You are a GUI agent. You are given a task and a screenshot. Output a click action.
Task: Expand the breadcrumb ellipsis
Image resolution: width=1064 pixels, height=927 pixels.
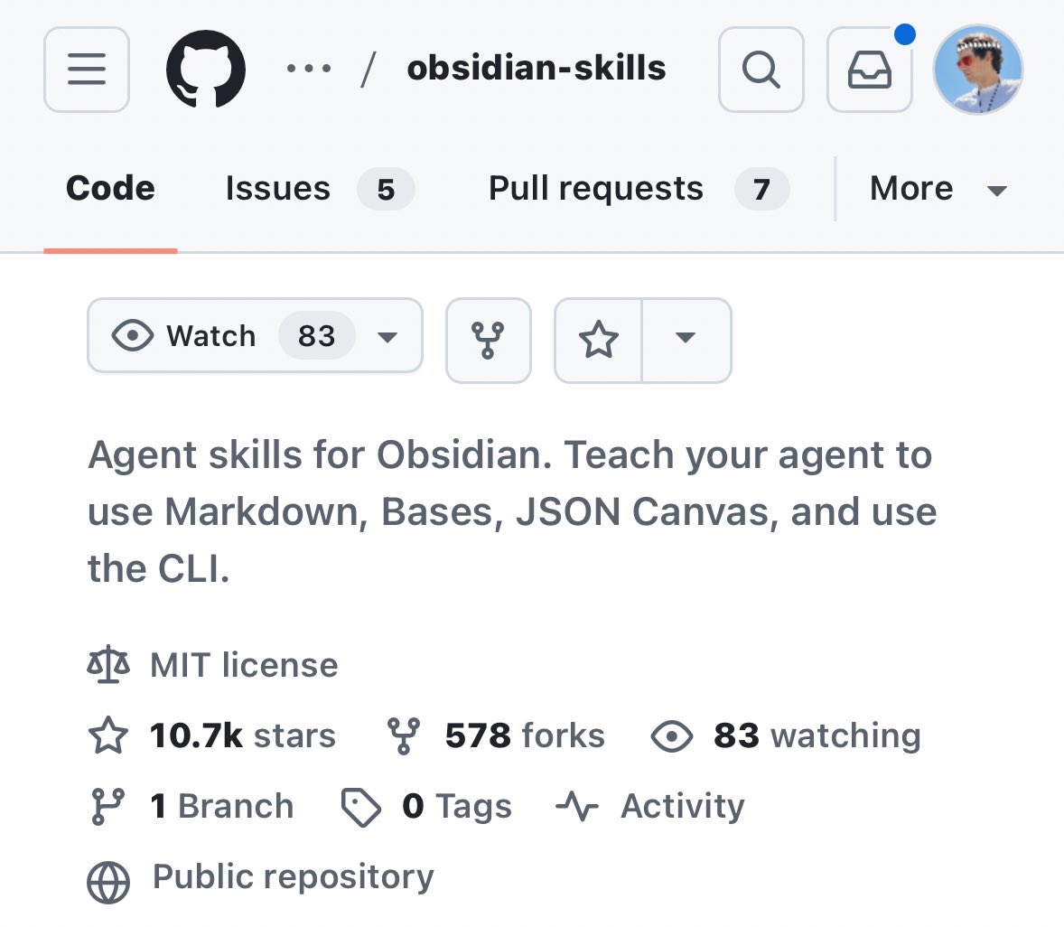309,69
